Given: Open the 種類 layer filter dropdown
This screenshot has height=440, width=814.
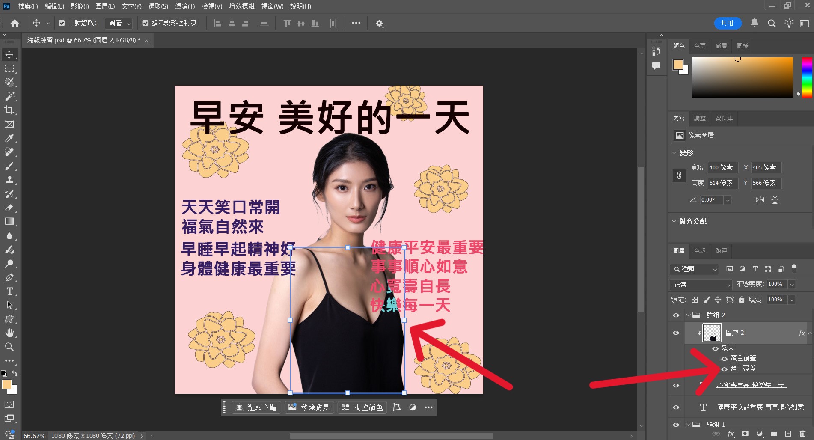Looking at the screenshot, I should click(694, 269).
